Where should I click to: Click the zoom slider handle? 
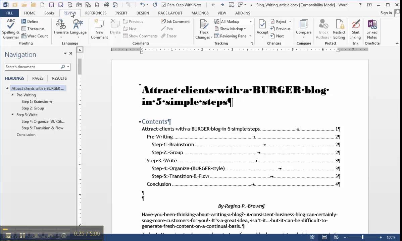pyautogui.click(x=362, y=237)
